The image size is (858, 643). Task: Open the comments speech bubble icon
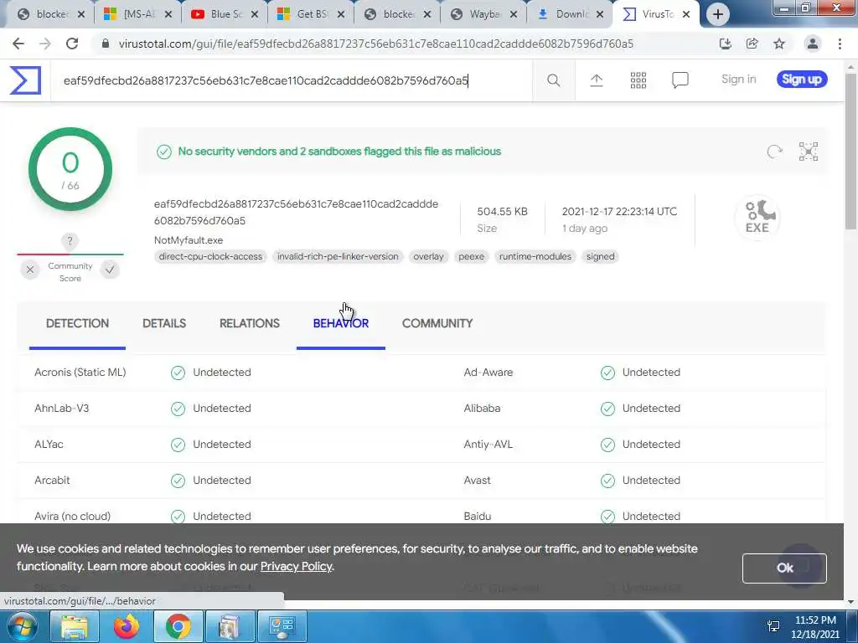[680, 80]
